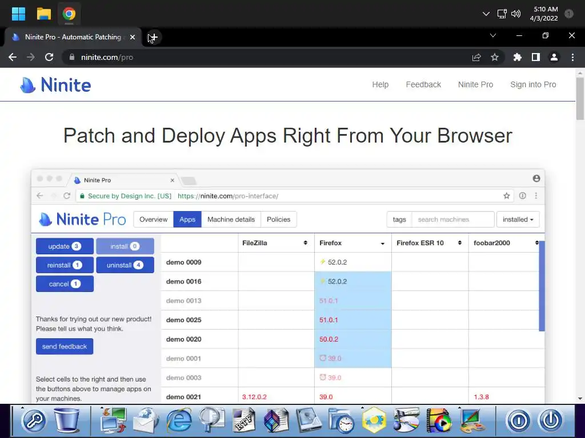
Task: Click the send feedback button
Action: point(65,346)
